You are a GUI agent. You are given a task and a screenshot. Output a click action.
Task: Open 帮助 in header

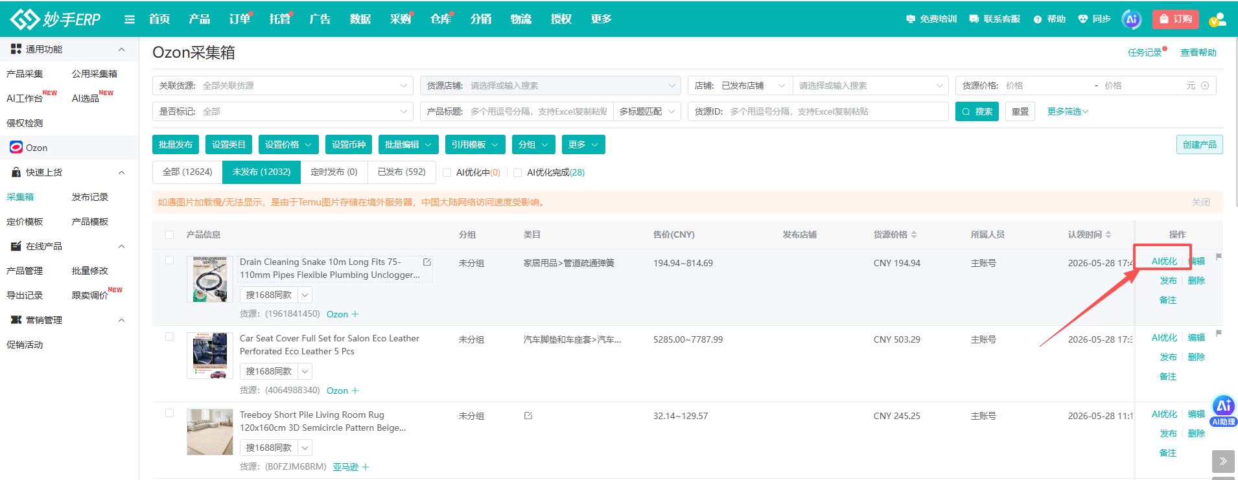[x=1049, y=19]
